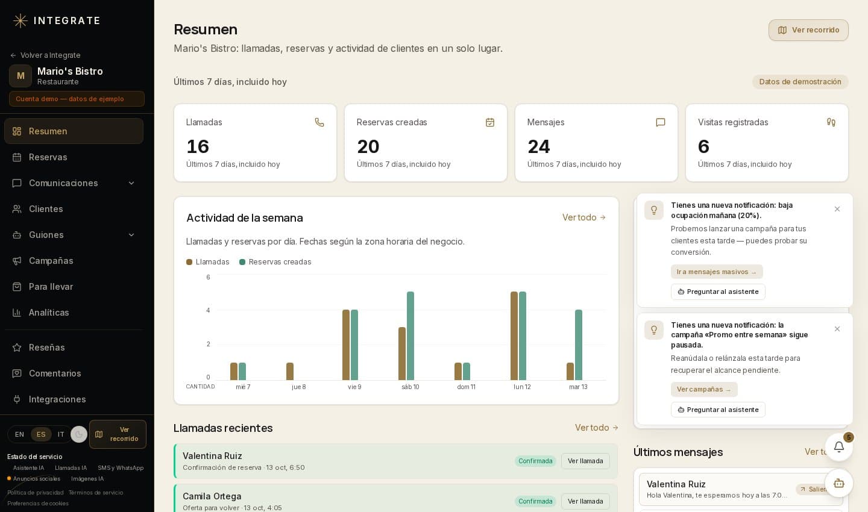
Task: Open Integraciones in the sidebar
Action: (x=74, y=399)
